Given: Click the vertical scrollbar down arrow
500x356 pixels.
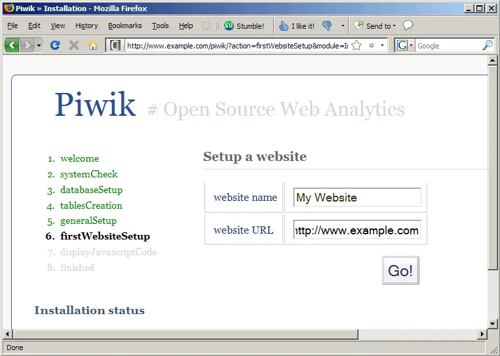Looking at the screenshot, I should 493,324.
